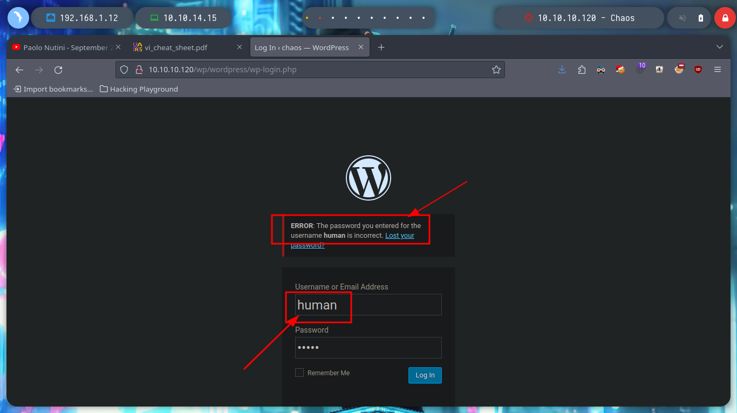Viewport: 737px width, 413px height.
Task: Check the Remember Me checkbox
Action: click(299, 373)
